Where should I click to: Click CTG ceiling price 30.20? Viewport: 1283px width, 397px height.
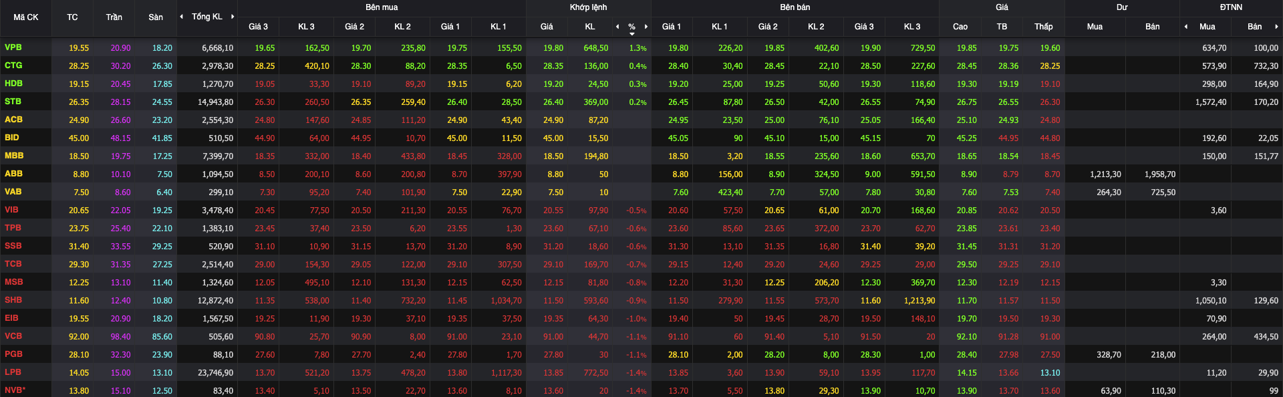(121, 66)
